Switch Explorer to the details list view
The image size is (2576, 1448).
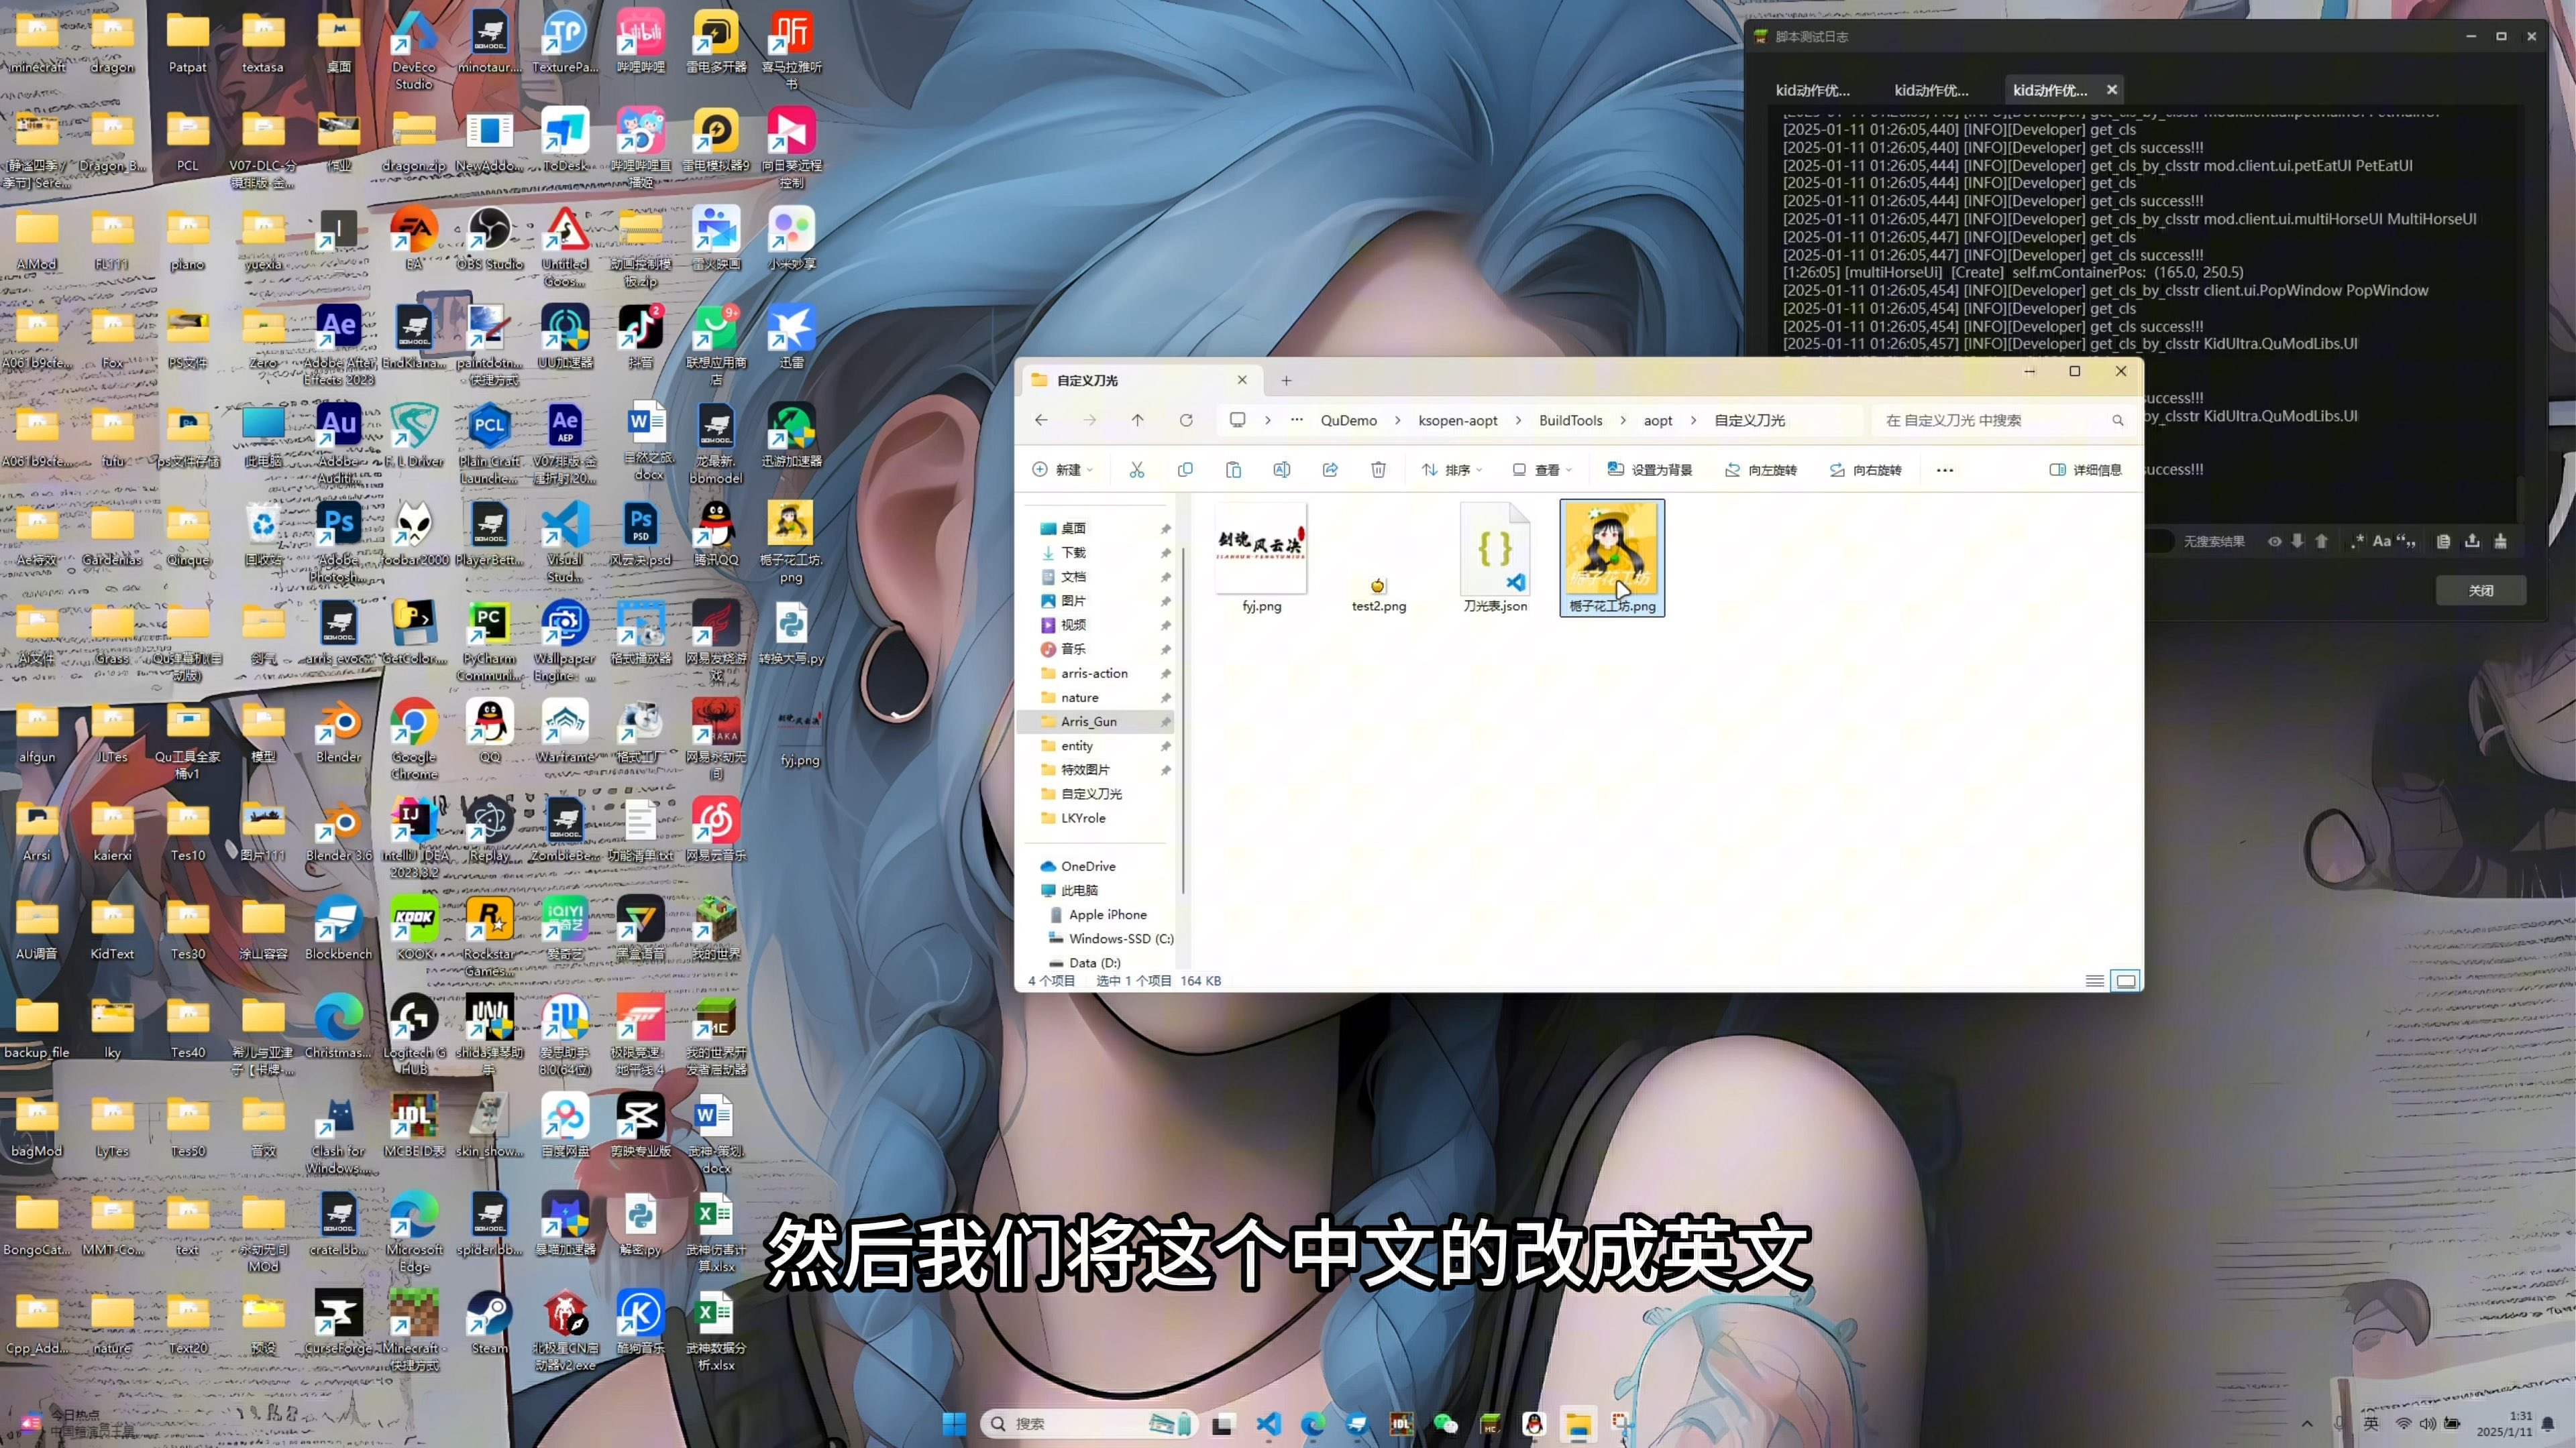pyautogui.click(x=2094, y=981)
